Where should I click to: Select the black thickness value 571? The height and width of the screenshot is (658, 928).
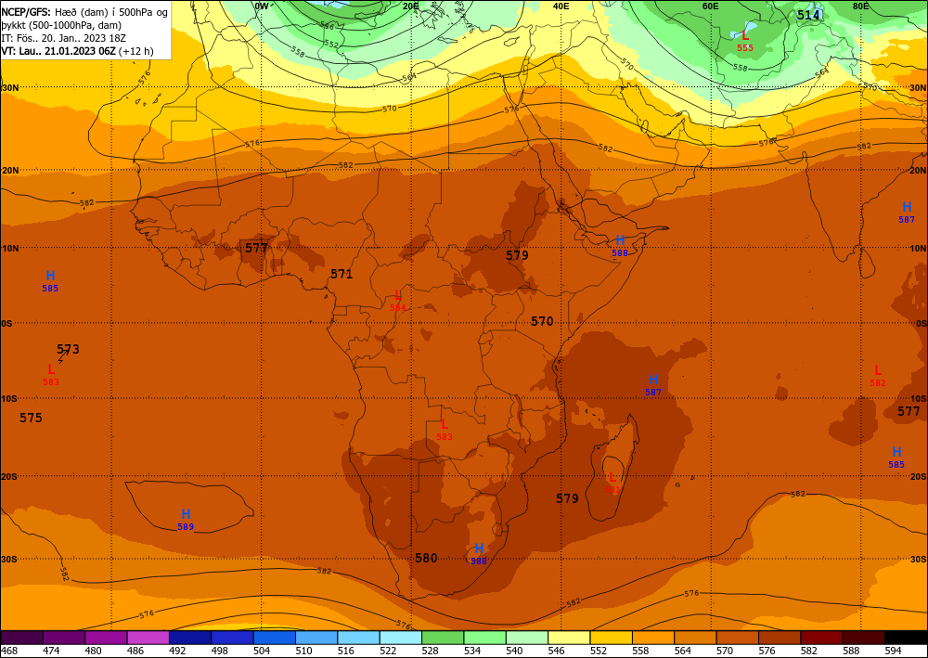(x=342, y=274)
